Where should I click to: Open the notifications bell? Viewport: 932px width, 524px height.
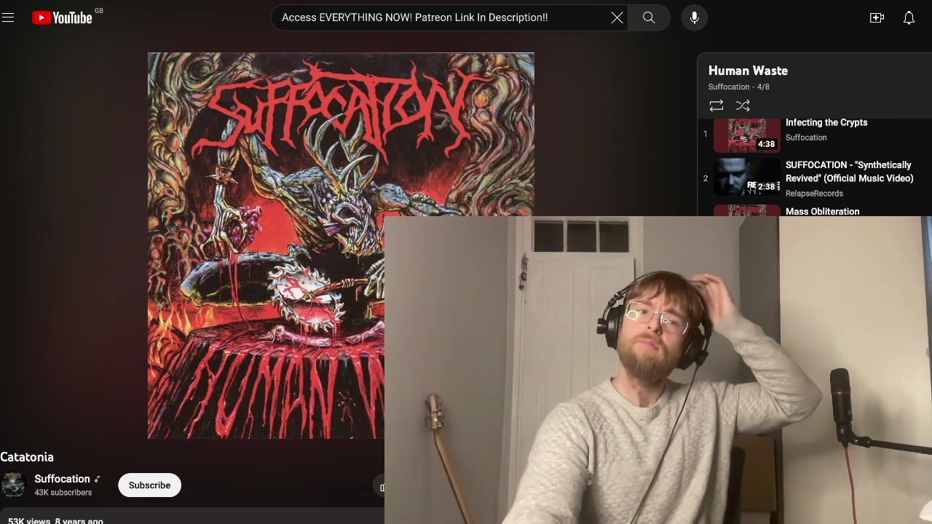coord(909,17)
